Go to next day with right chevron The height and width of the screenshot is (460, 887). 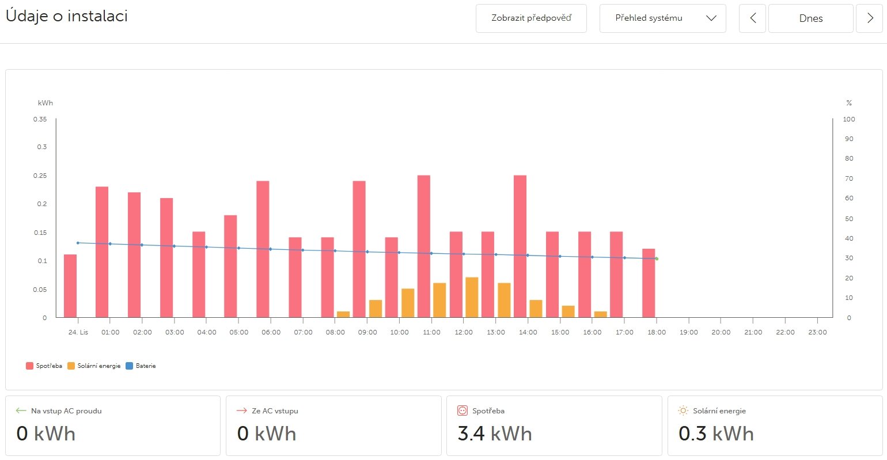(870, 18)
